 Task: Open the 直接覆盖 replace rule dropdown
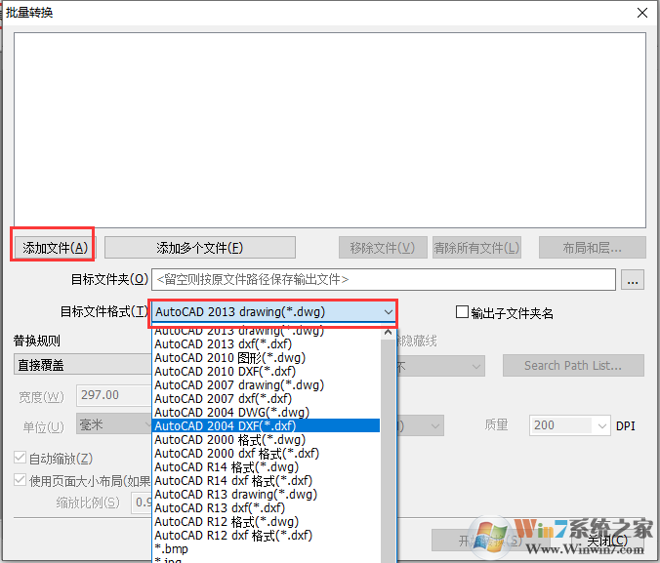[82, 365]
